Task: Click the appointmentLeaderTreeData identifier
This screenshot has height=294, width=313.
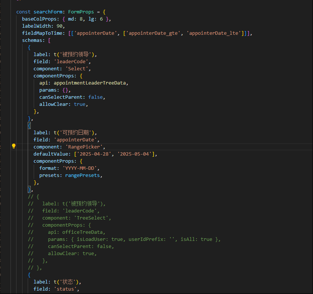Action: coord(90,83)
